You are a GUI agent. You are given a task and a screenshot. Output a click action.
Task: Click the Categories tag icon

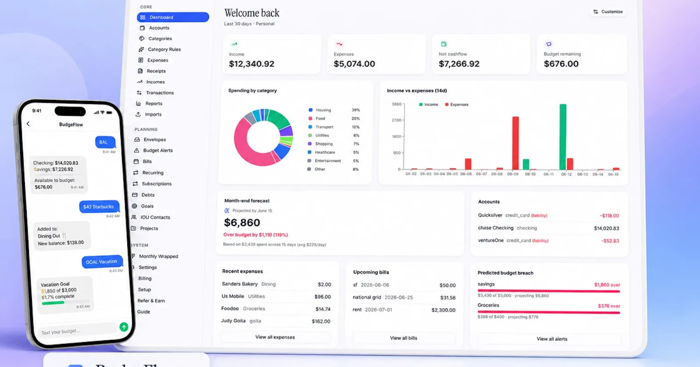[x=142, y=38]
